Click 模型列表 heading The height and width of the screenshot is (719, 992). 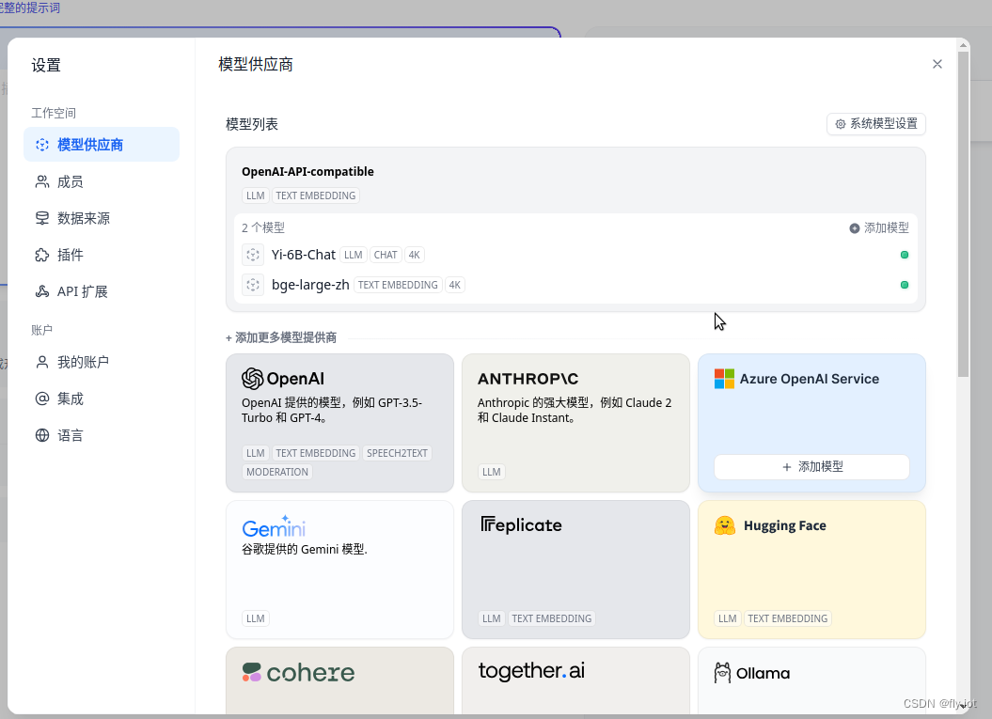tap(252, 124)
